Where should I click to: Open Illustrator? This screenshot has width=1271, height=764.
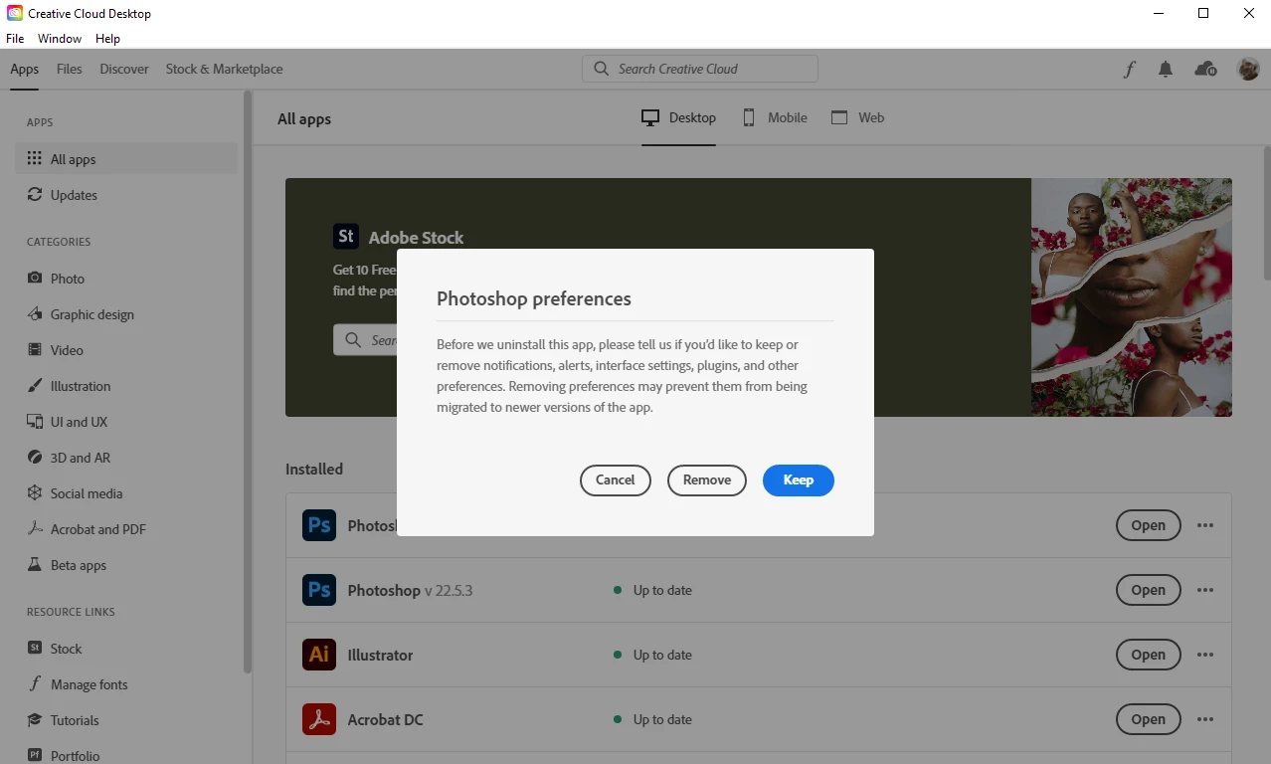coord(1148,655)
